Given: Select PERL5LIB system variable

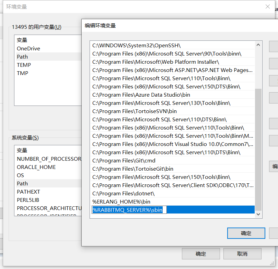Looking at the screenshot, I should click(x=49, y=200).
